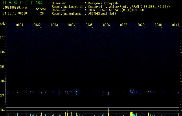Click the 0831 time marker
Viewport: 182px width, 116px height.
click(20, 25)
